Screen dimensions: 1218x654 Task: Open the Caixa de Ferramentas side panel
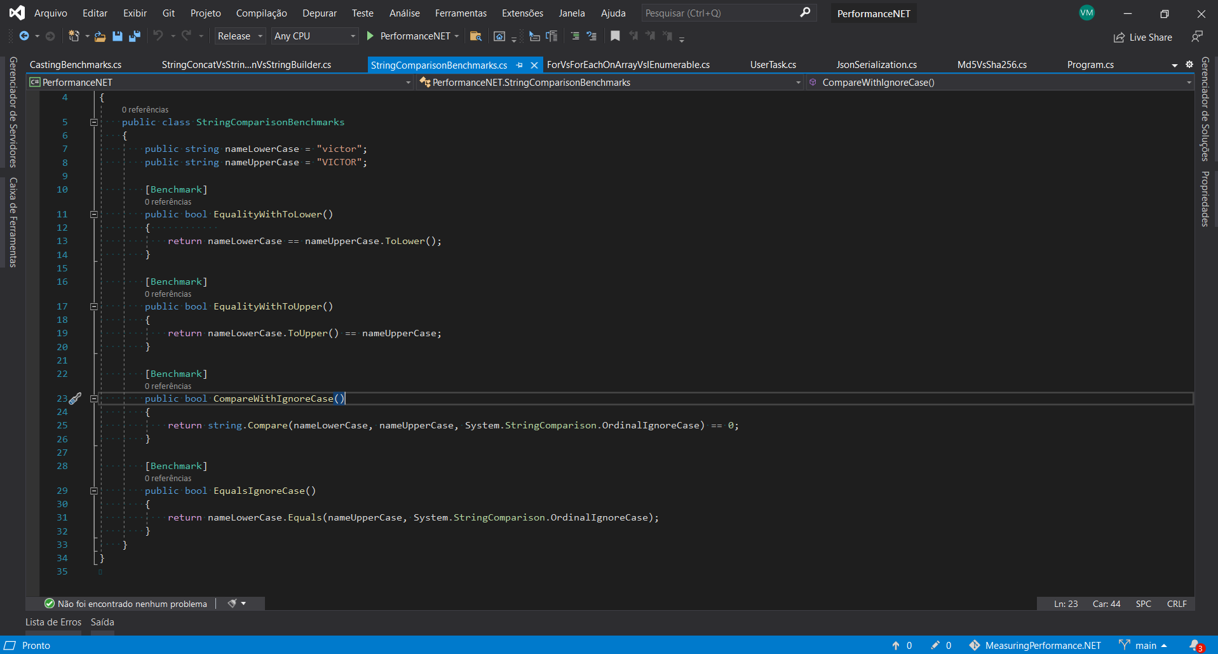click(x=13, y=222)
